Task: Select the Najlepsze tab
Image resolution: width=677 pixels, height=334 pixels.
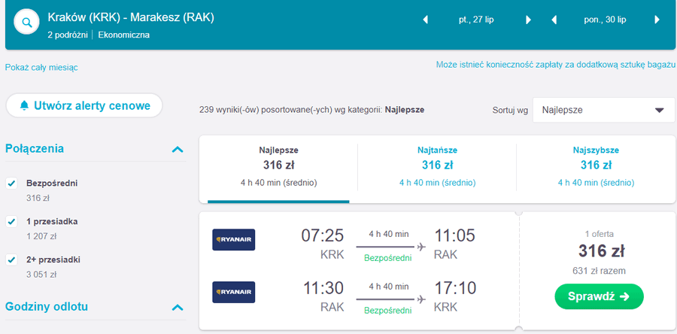Action: point(278,166)
